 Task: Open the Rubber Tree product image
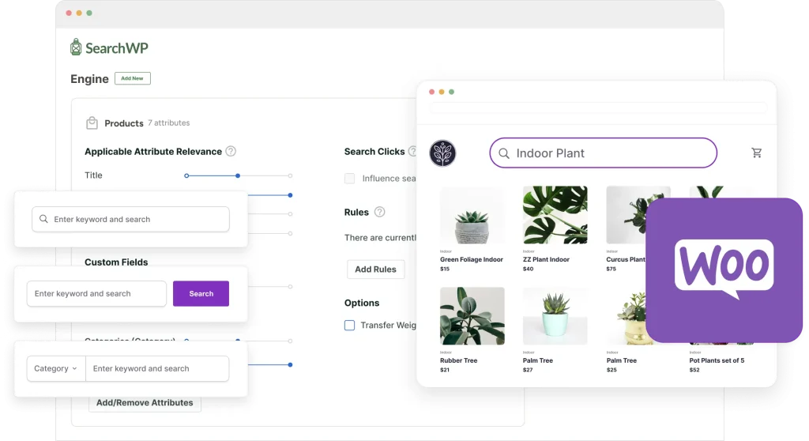pos(472,316)
